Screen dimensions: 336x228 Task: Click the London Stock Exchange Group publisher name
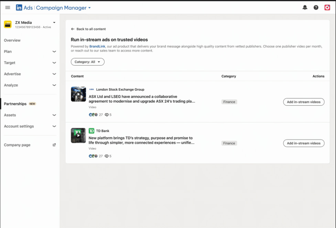pyautogui.click(x=120, y=90)
